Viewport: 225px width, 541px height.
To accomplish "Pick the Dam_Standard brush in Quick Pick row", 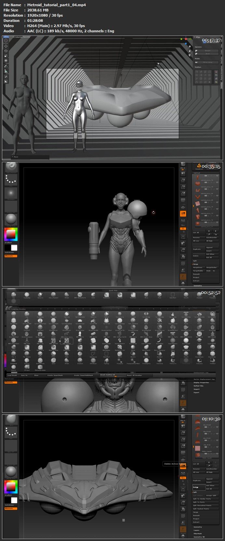I will coord(53,295).
